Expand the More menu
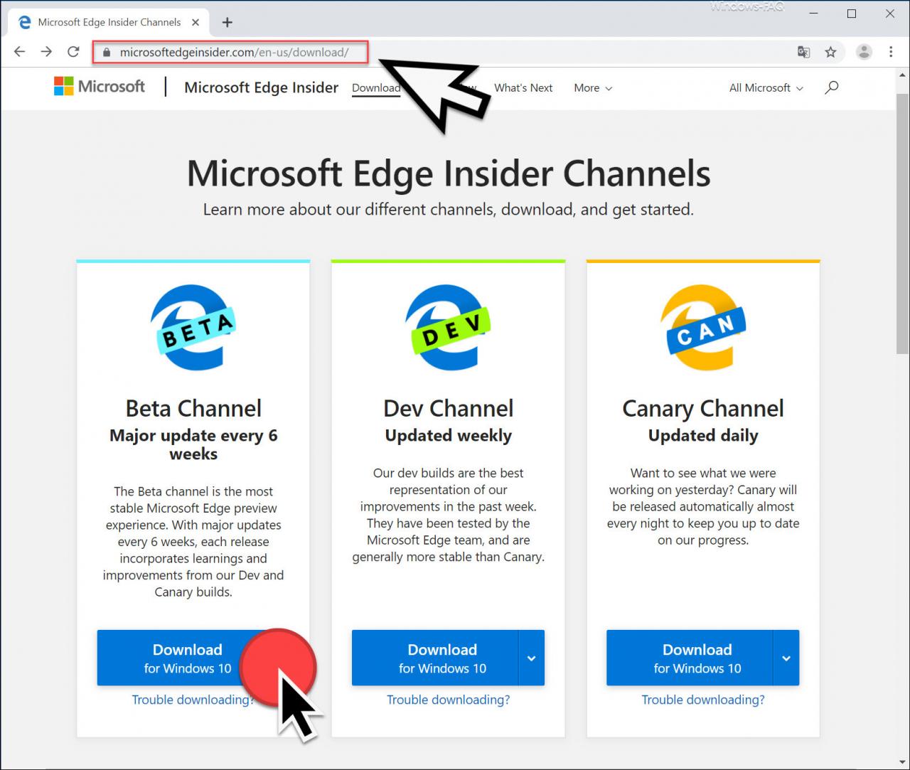 [x=593, y=87]
